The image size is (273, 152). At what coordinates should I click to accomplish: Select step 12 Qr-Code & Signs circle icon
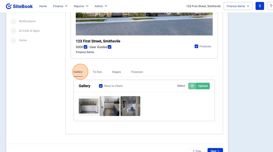[13, 31]
